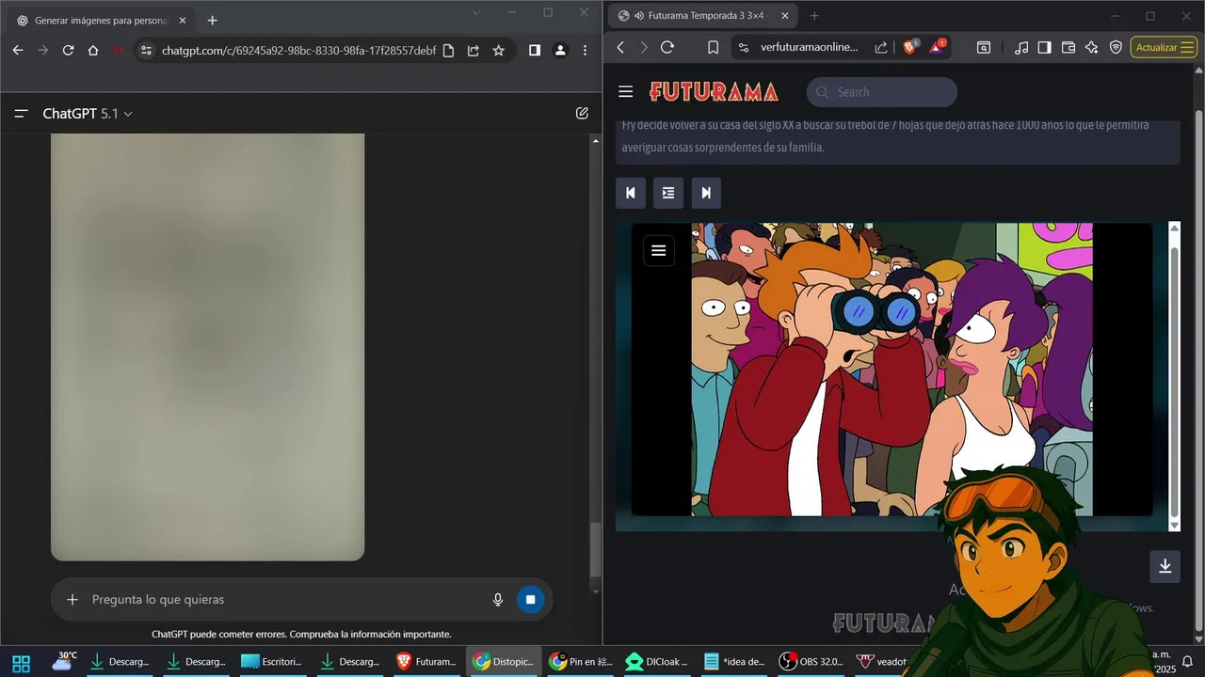
Task: Skip to the next episode button
Action: tap(706, 193)
